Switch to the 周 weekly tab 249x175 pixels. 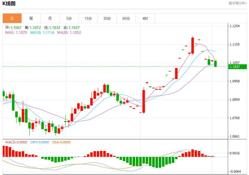31,18
